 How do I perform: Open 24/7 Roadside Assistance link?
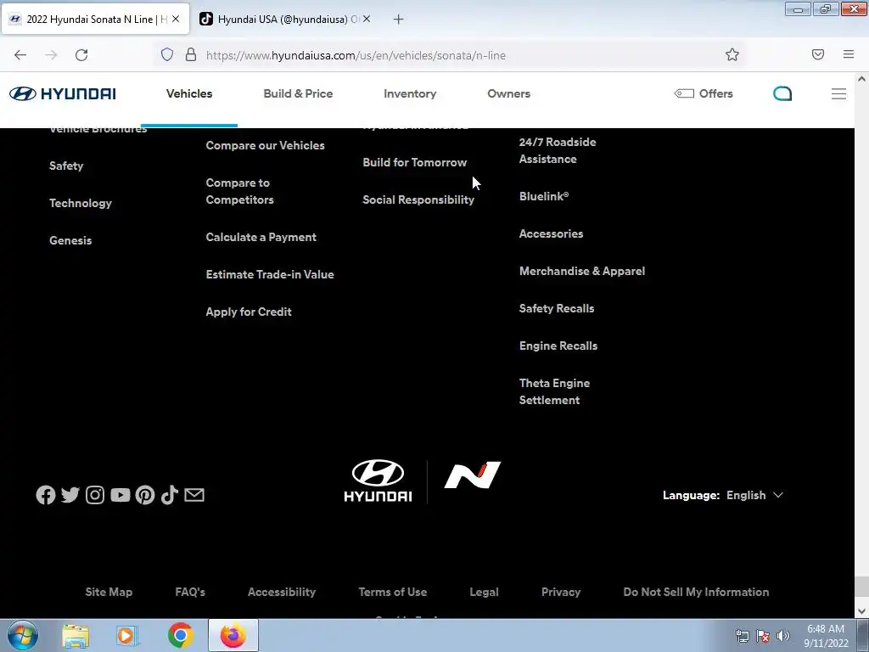pos(558,150)
